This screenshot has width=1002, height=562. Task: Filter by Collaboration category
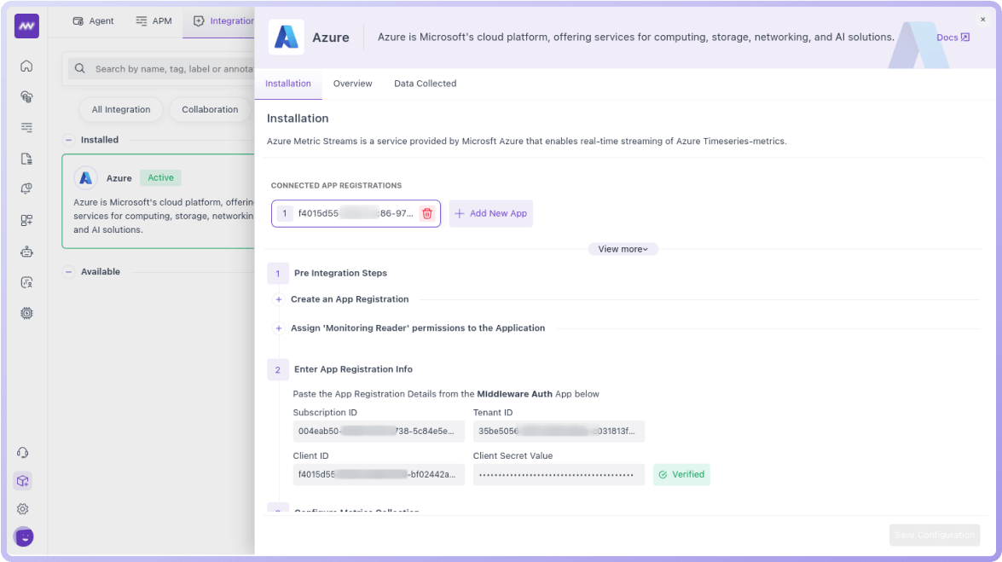coord(210,109)
